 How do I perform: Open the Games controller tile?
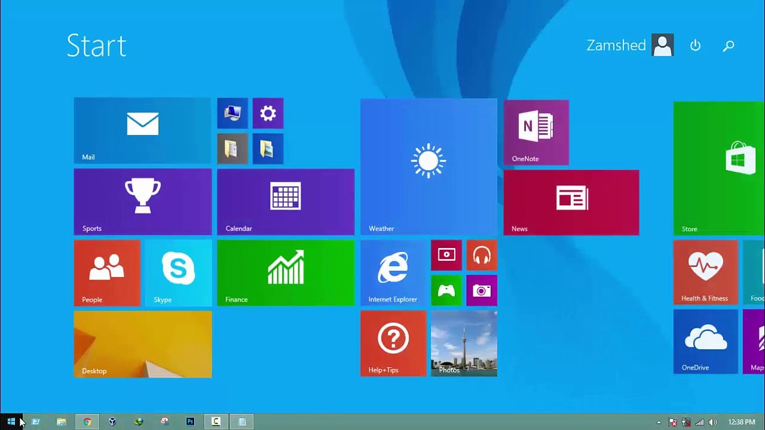tap(446, 291)
